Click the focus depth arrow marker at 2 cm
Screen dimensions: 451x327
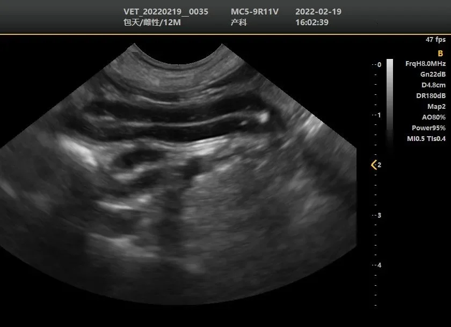(374, 165)
